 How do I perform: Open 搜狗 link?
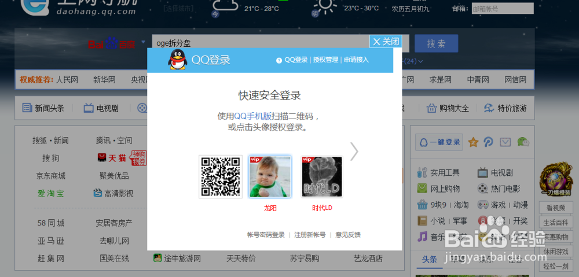50,158
